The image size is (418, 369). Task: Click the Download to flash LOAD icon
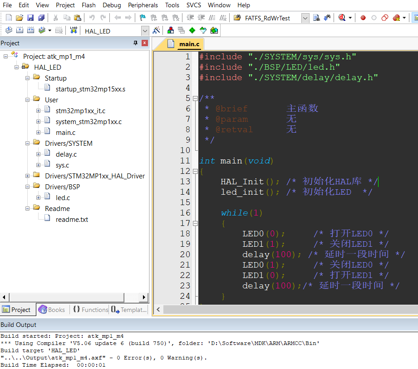click(x=74, y=30)
